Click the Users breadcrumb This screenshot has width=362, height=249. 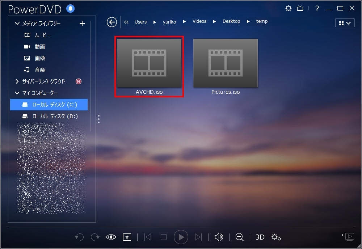pos(140,22)
